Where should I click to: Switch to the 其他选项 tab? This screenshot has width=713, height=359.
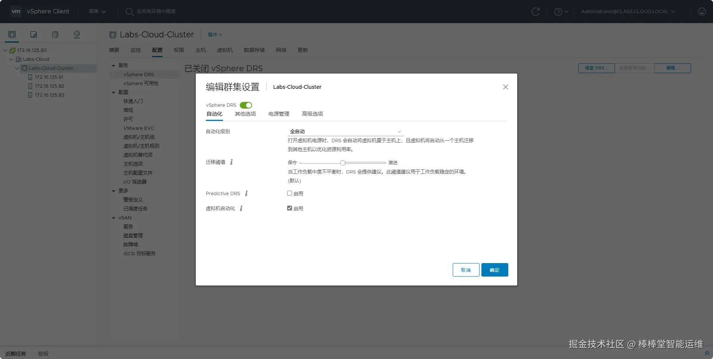click(245, 114)
